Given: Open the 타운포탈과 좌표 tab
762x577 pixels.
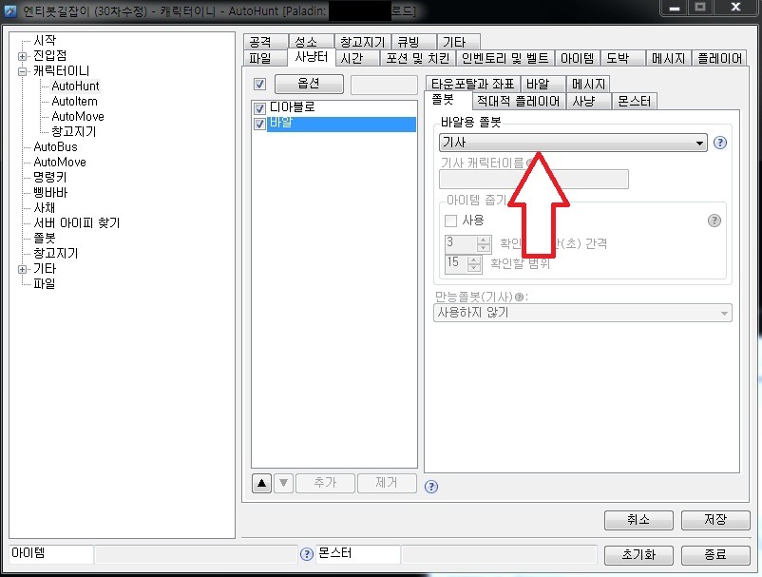Looking at the screenshot, I should pyautogui.click(x=473, y=84).
